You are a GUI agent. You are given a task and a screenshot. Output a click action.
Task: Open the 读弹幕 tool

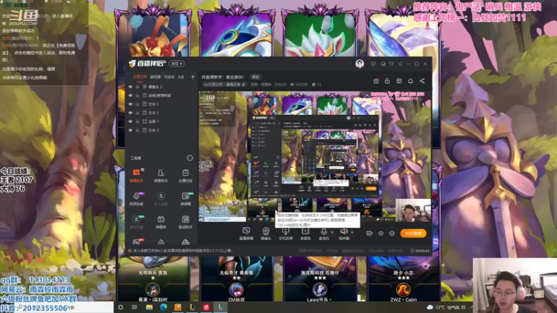[x=185, y=199]
